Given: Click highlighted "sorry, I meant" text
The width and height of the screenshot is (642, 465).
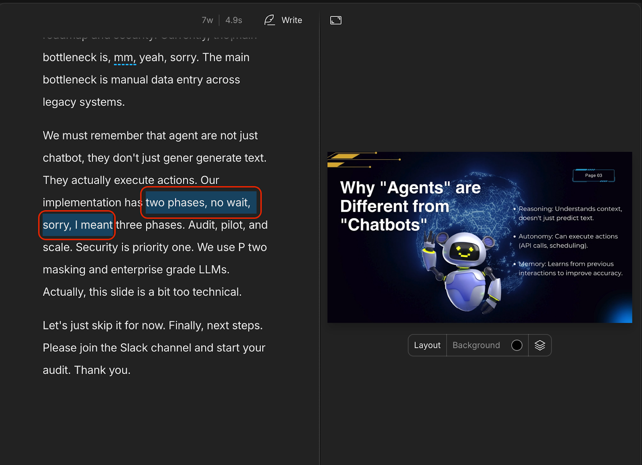Looking at the screenshot, I should click(78, 225).
